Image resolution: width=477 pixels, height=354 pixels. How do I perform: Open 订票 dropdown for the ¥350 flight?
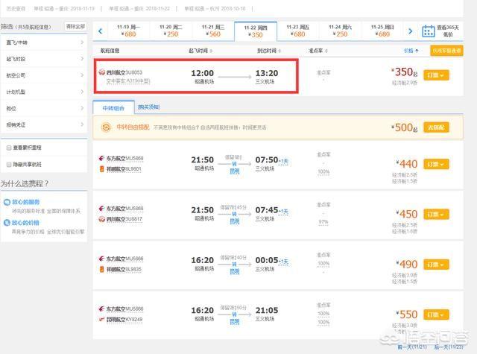point(436,76)
